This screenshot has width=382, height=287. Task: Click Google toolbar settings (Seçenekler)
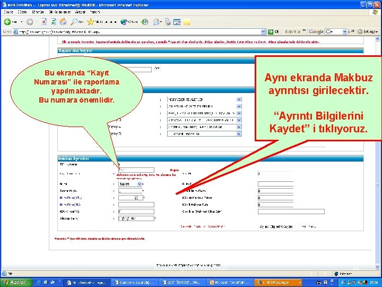(x=368, y=31)
